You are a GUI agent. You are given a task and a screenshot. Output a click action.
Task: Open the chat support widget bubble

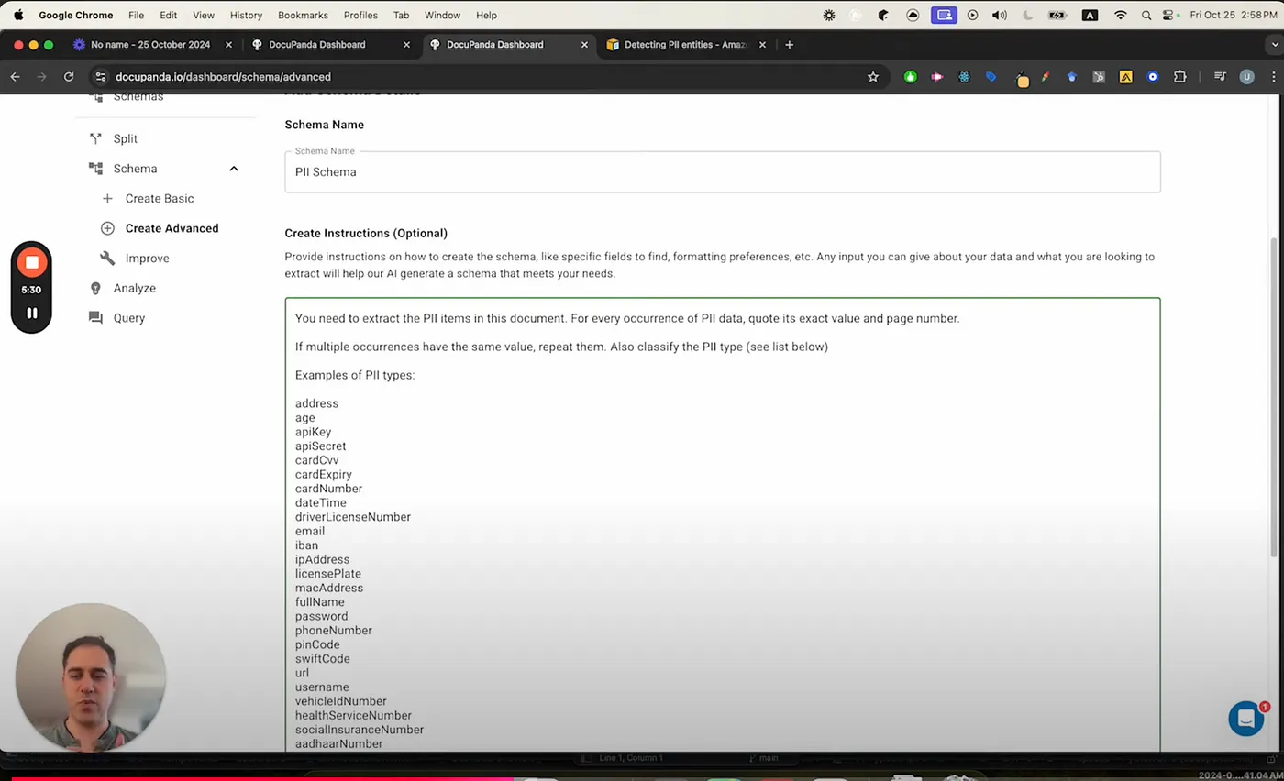click(x=1245, y=719)
